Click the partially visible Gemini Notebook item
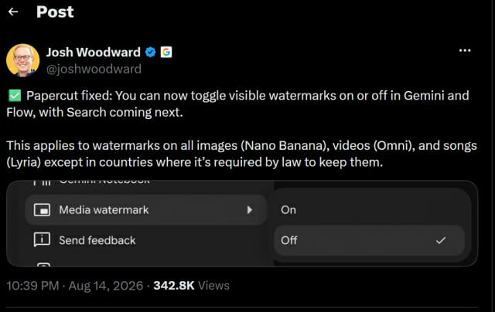The width and height of the screenshot is (495, 312). (91, 181)
